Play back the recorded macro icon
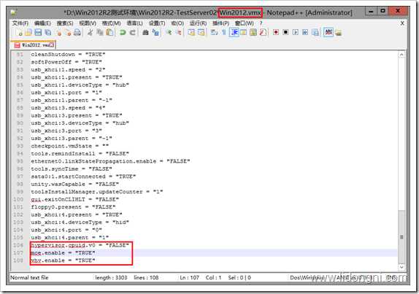 point(296,32)
